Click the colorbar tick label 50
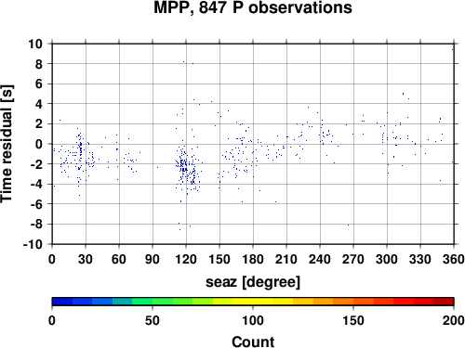 tap(153, 320)
